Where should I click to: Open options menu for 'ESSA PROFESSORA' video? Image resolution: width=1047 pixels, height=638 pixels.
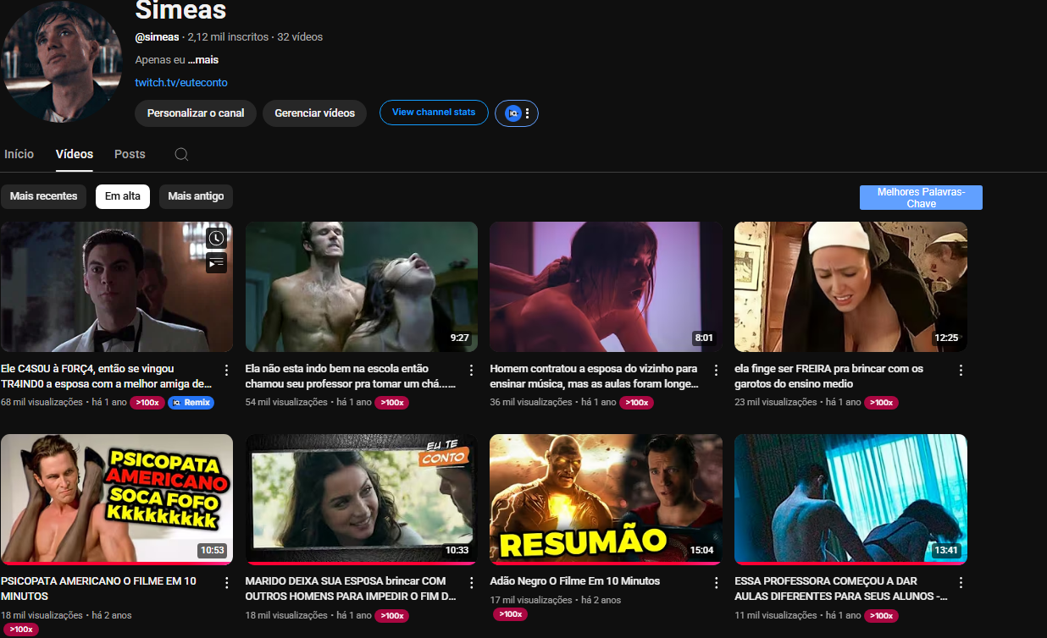click(x=961, y=582)
